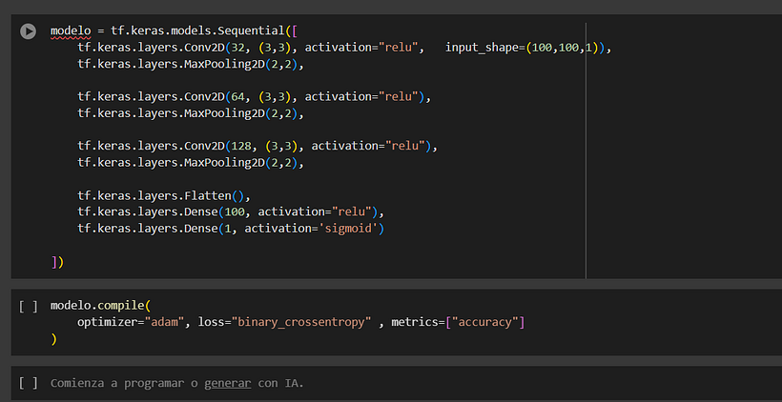The height and width of the screenshot is (402, 782).
Task: Run the modelo.compile cell
Action: [x=28, y=306]
